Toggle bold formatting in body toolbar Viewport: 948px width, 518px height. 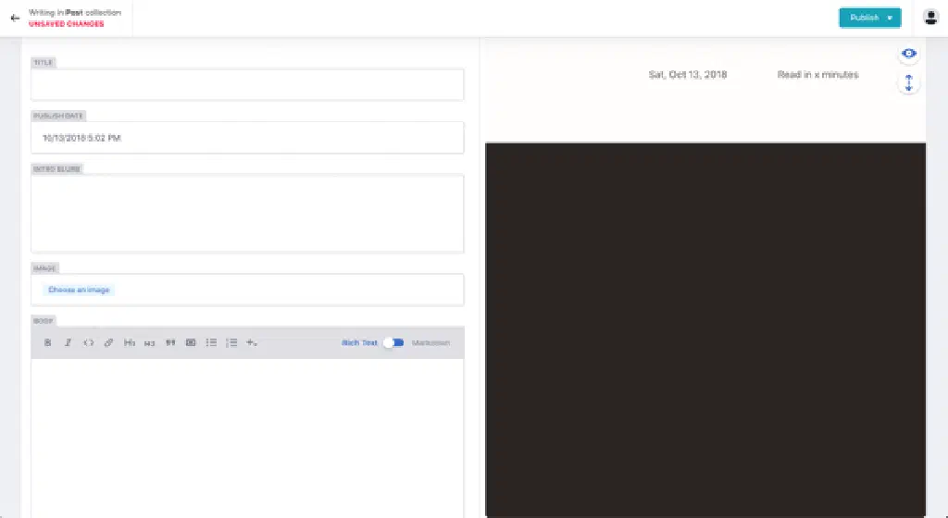47,342
